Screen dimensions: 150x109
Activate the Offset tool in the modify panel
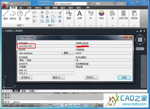pos(60,21)
